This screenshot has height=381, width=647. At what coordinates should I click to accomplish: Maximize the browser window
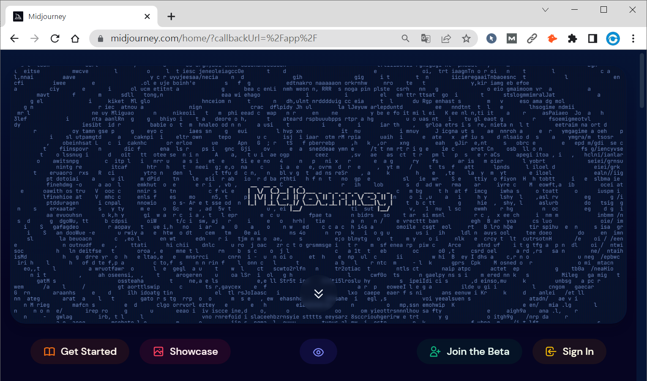tap(603, 10)
